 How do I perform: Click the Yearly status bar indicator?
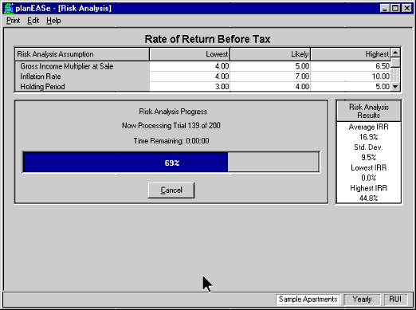click(362, 300)
